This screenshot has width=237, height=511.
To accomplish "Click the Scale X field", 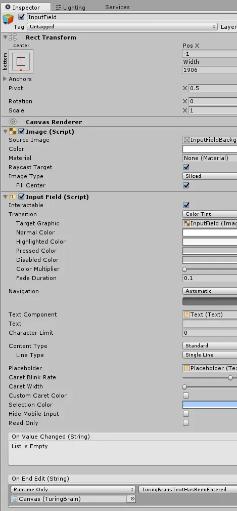I will pos(213,110).
